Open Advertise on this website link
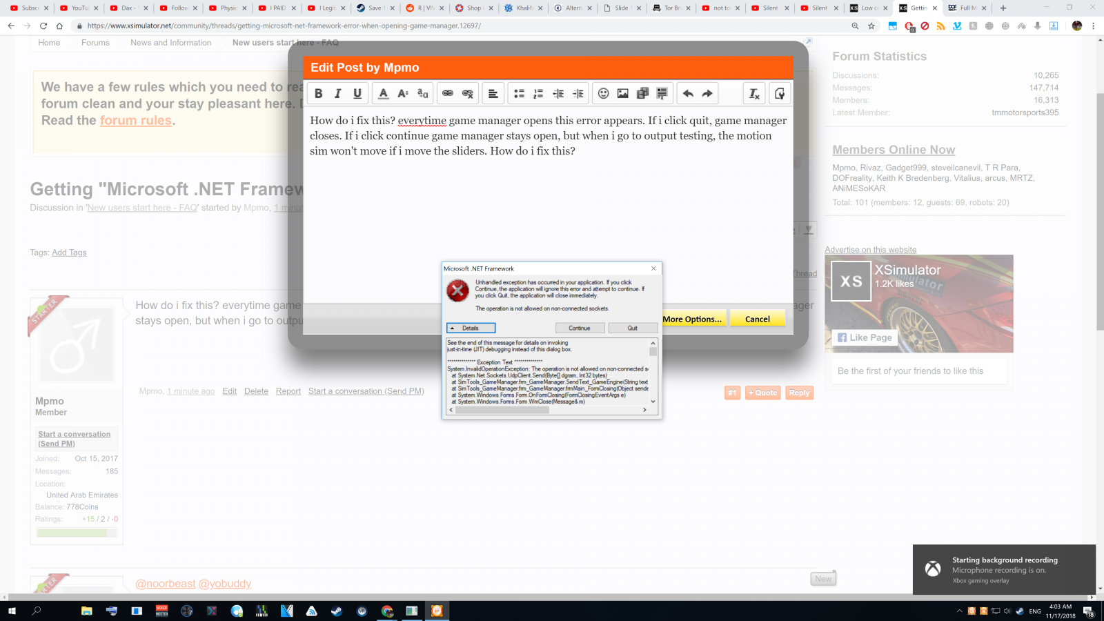The image size is (1104, 621). pyautogui.click(x=871, y=250)
